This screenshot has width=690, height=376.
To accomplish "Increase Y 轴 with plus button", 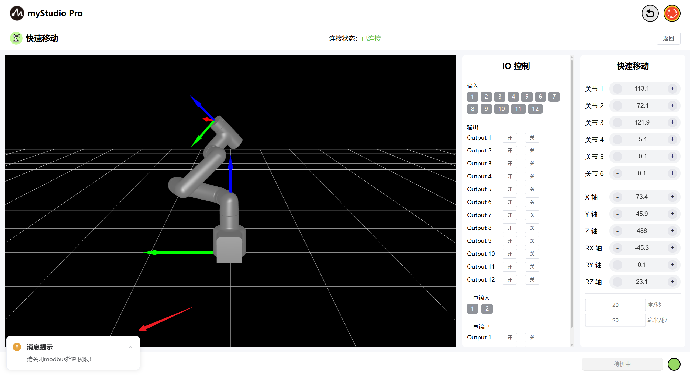I will (x=672, y=214).
